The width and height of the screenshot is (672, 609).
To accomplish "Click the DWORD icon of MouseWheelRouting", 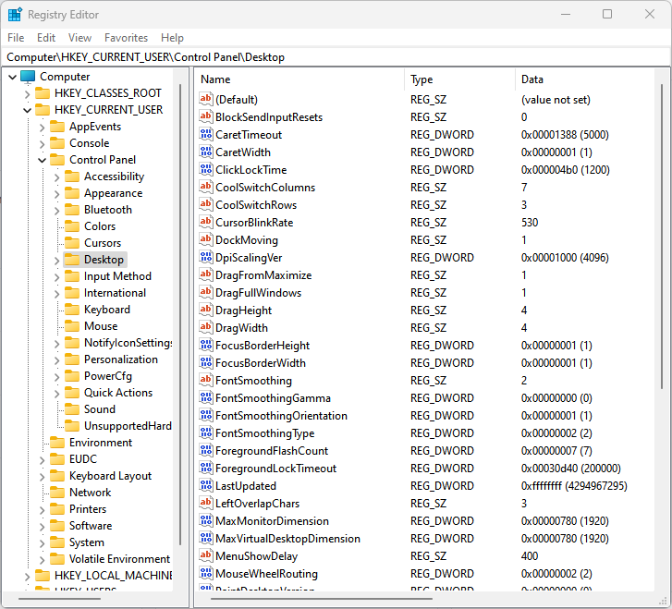I will [x=206, y=574].
